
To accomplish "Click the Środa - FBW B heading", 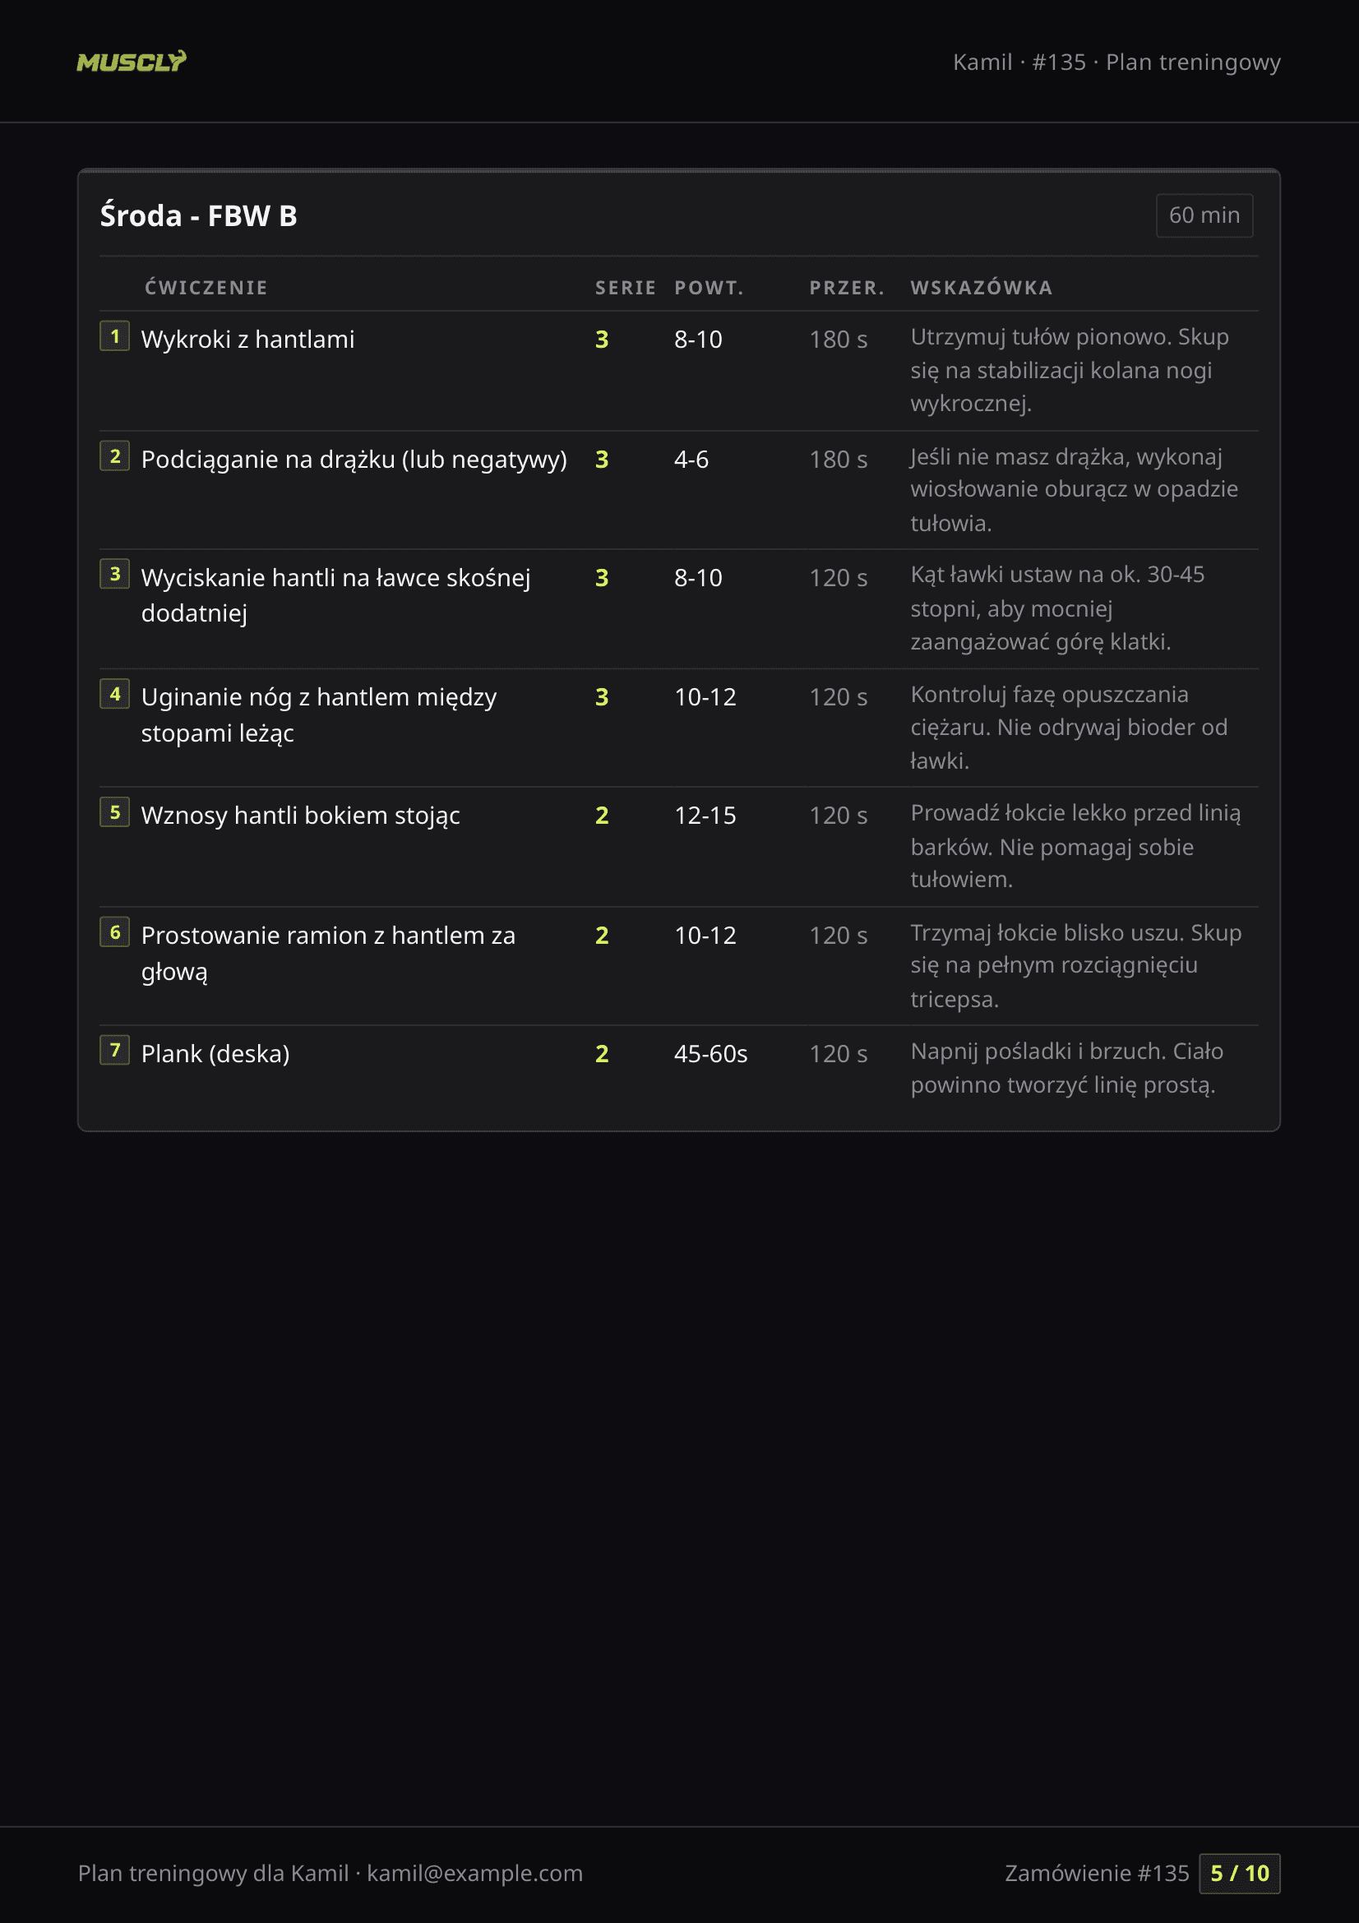I will [x=198, y=216].
